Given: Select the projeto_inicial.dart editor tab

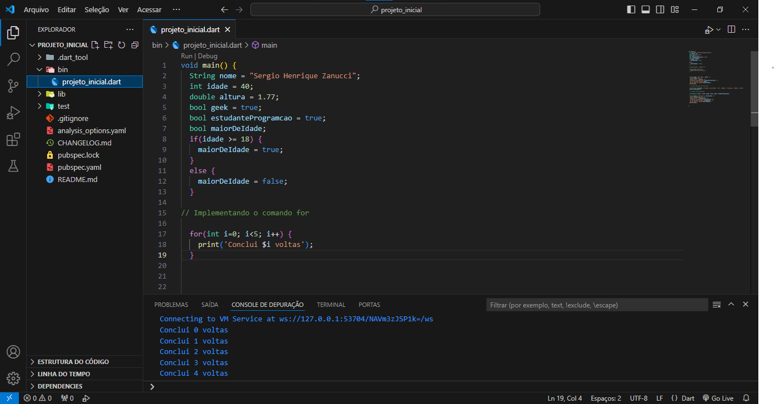Looking at the screenshot, I should tap(190, 29).
